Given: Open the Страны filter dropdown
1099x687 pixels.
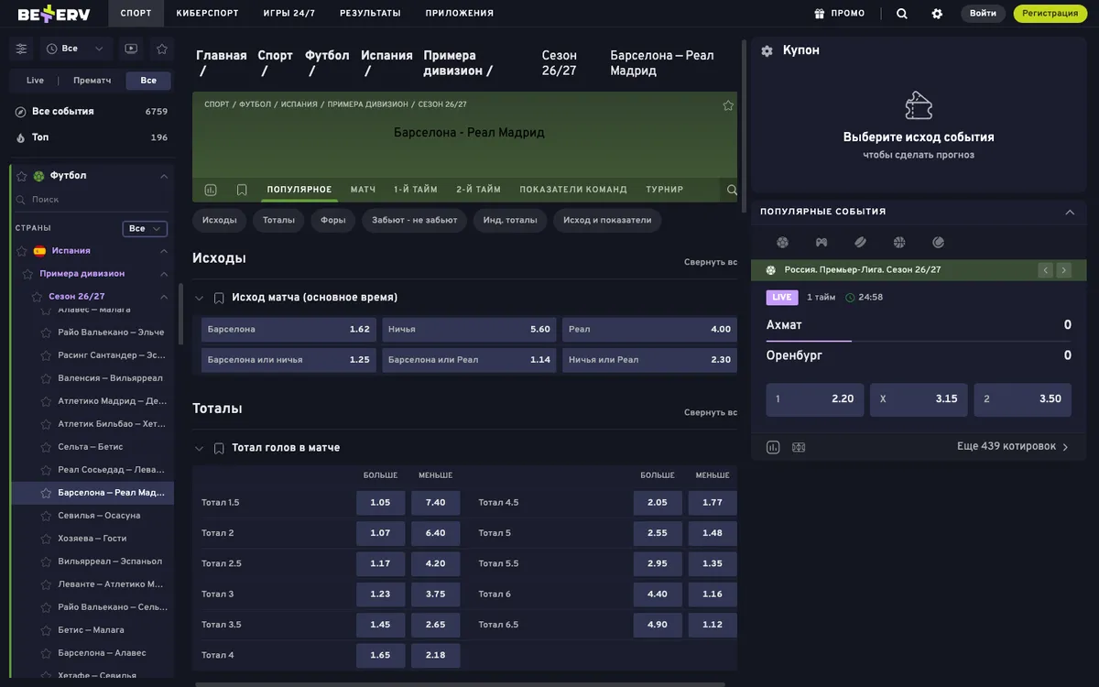Looking at the screenshot, I should [x=145, y=228].
